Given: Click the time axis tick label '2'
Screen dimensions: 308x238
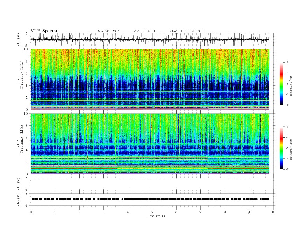Looking at the screenshot, I should (x=79, y=212).
